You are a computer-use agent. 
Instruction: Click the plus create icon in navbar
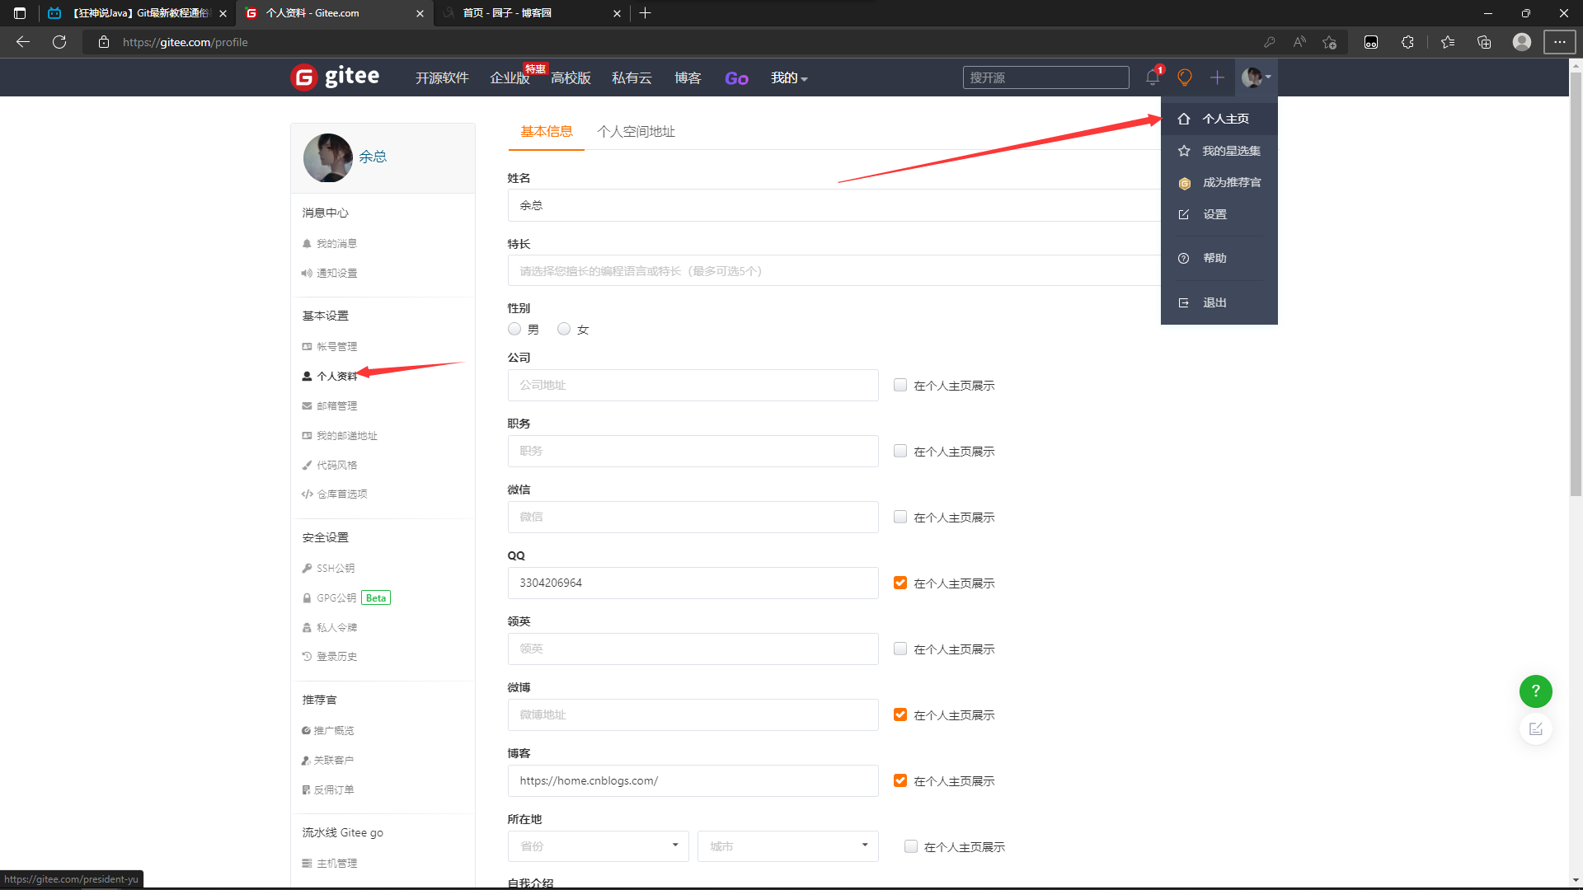[x=1217, y=77]
